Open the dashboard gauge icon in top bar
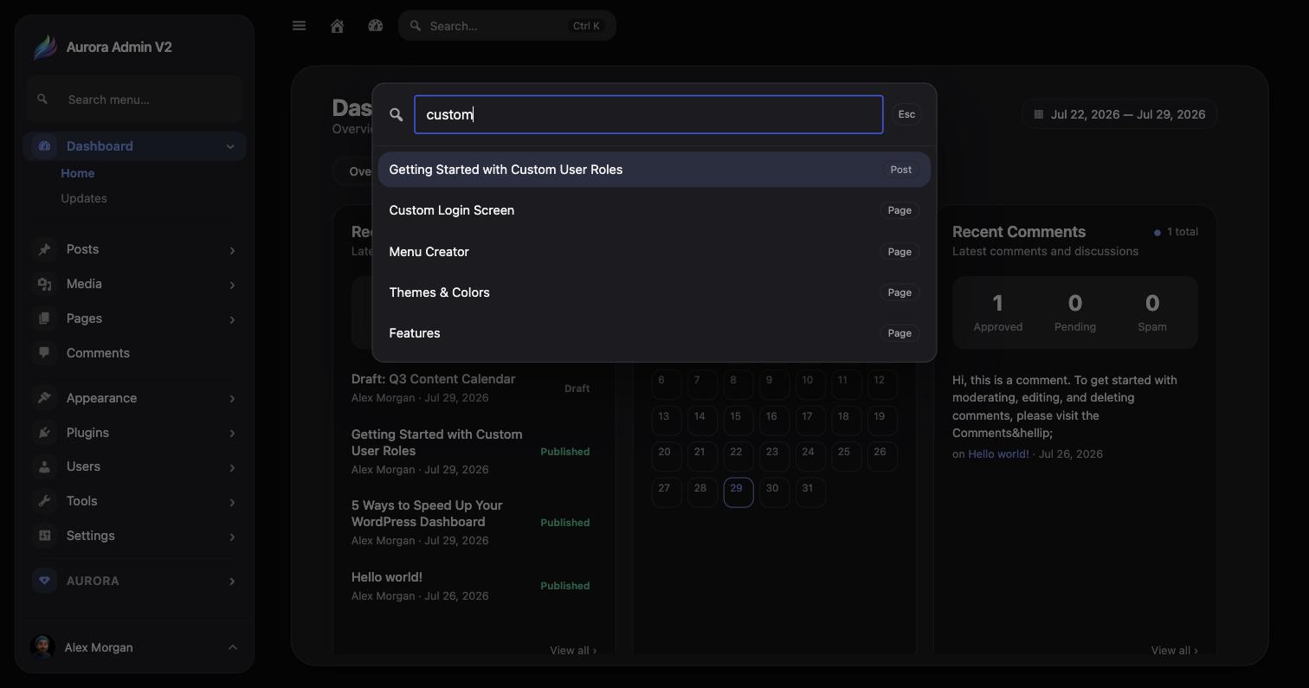 tap(376, 26)
